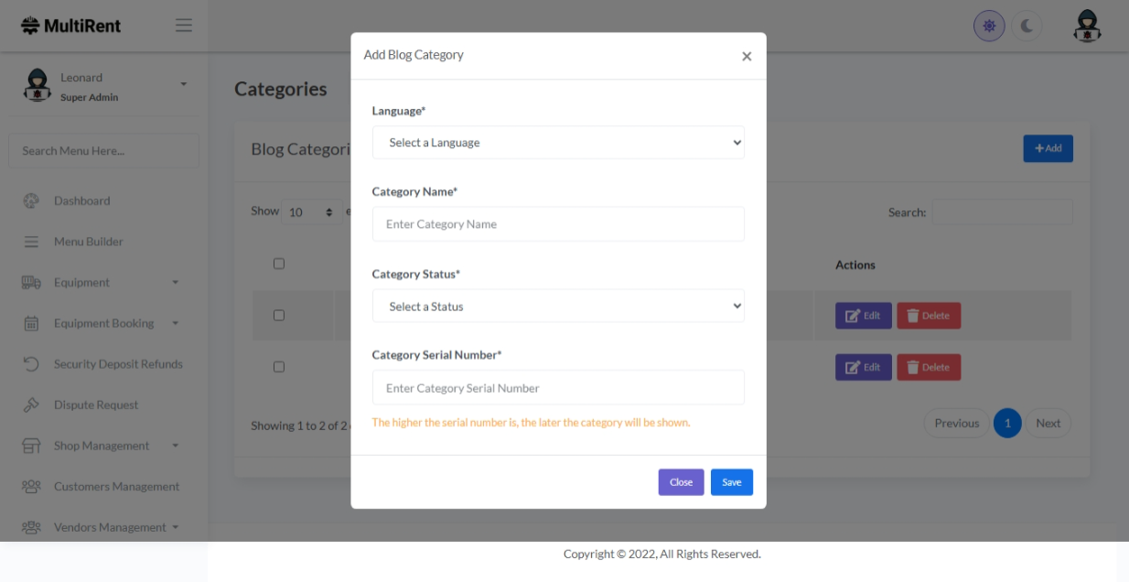Click the Equipment truck icon in sidebar
The height and width of the screenshot is (582, 1129).
(31, 283)
